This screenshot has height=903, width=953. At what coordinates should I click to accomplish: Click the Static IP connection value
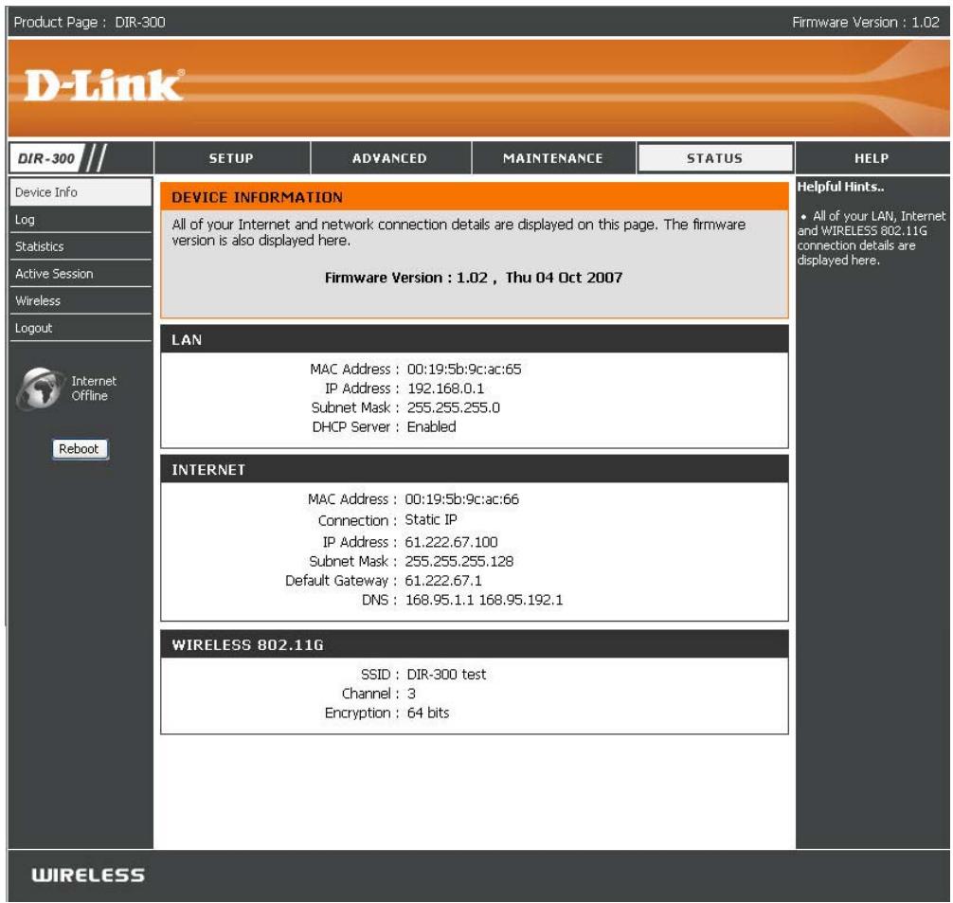pos(430,520)
